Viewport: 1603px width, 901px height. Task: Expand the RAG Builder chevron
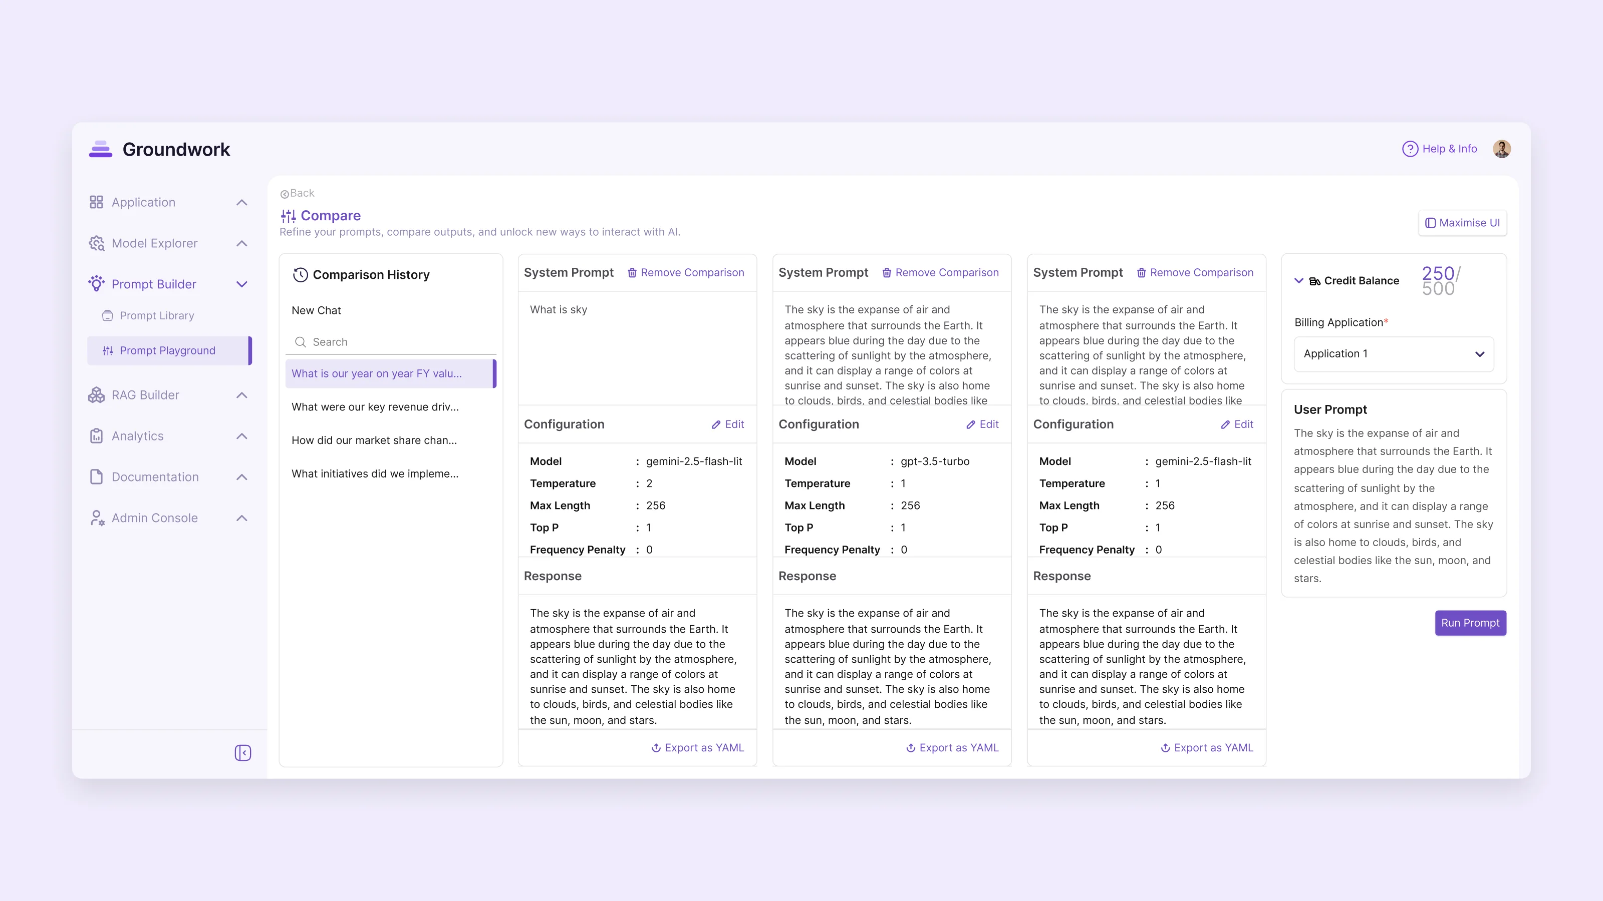[x=242, y=395]
